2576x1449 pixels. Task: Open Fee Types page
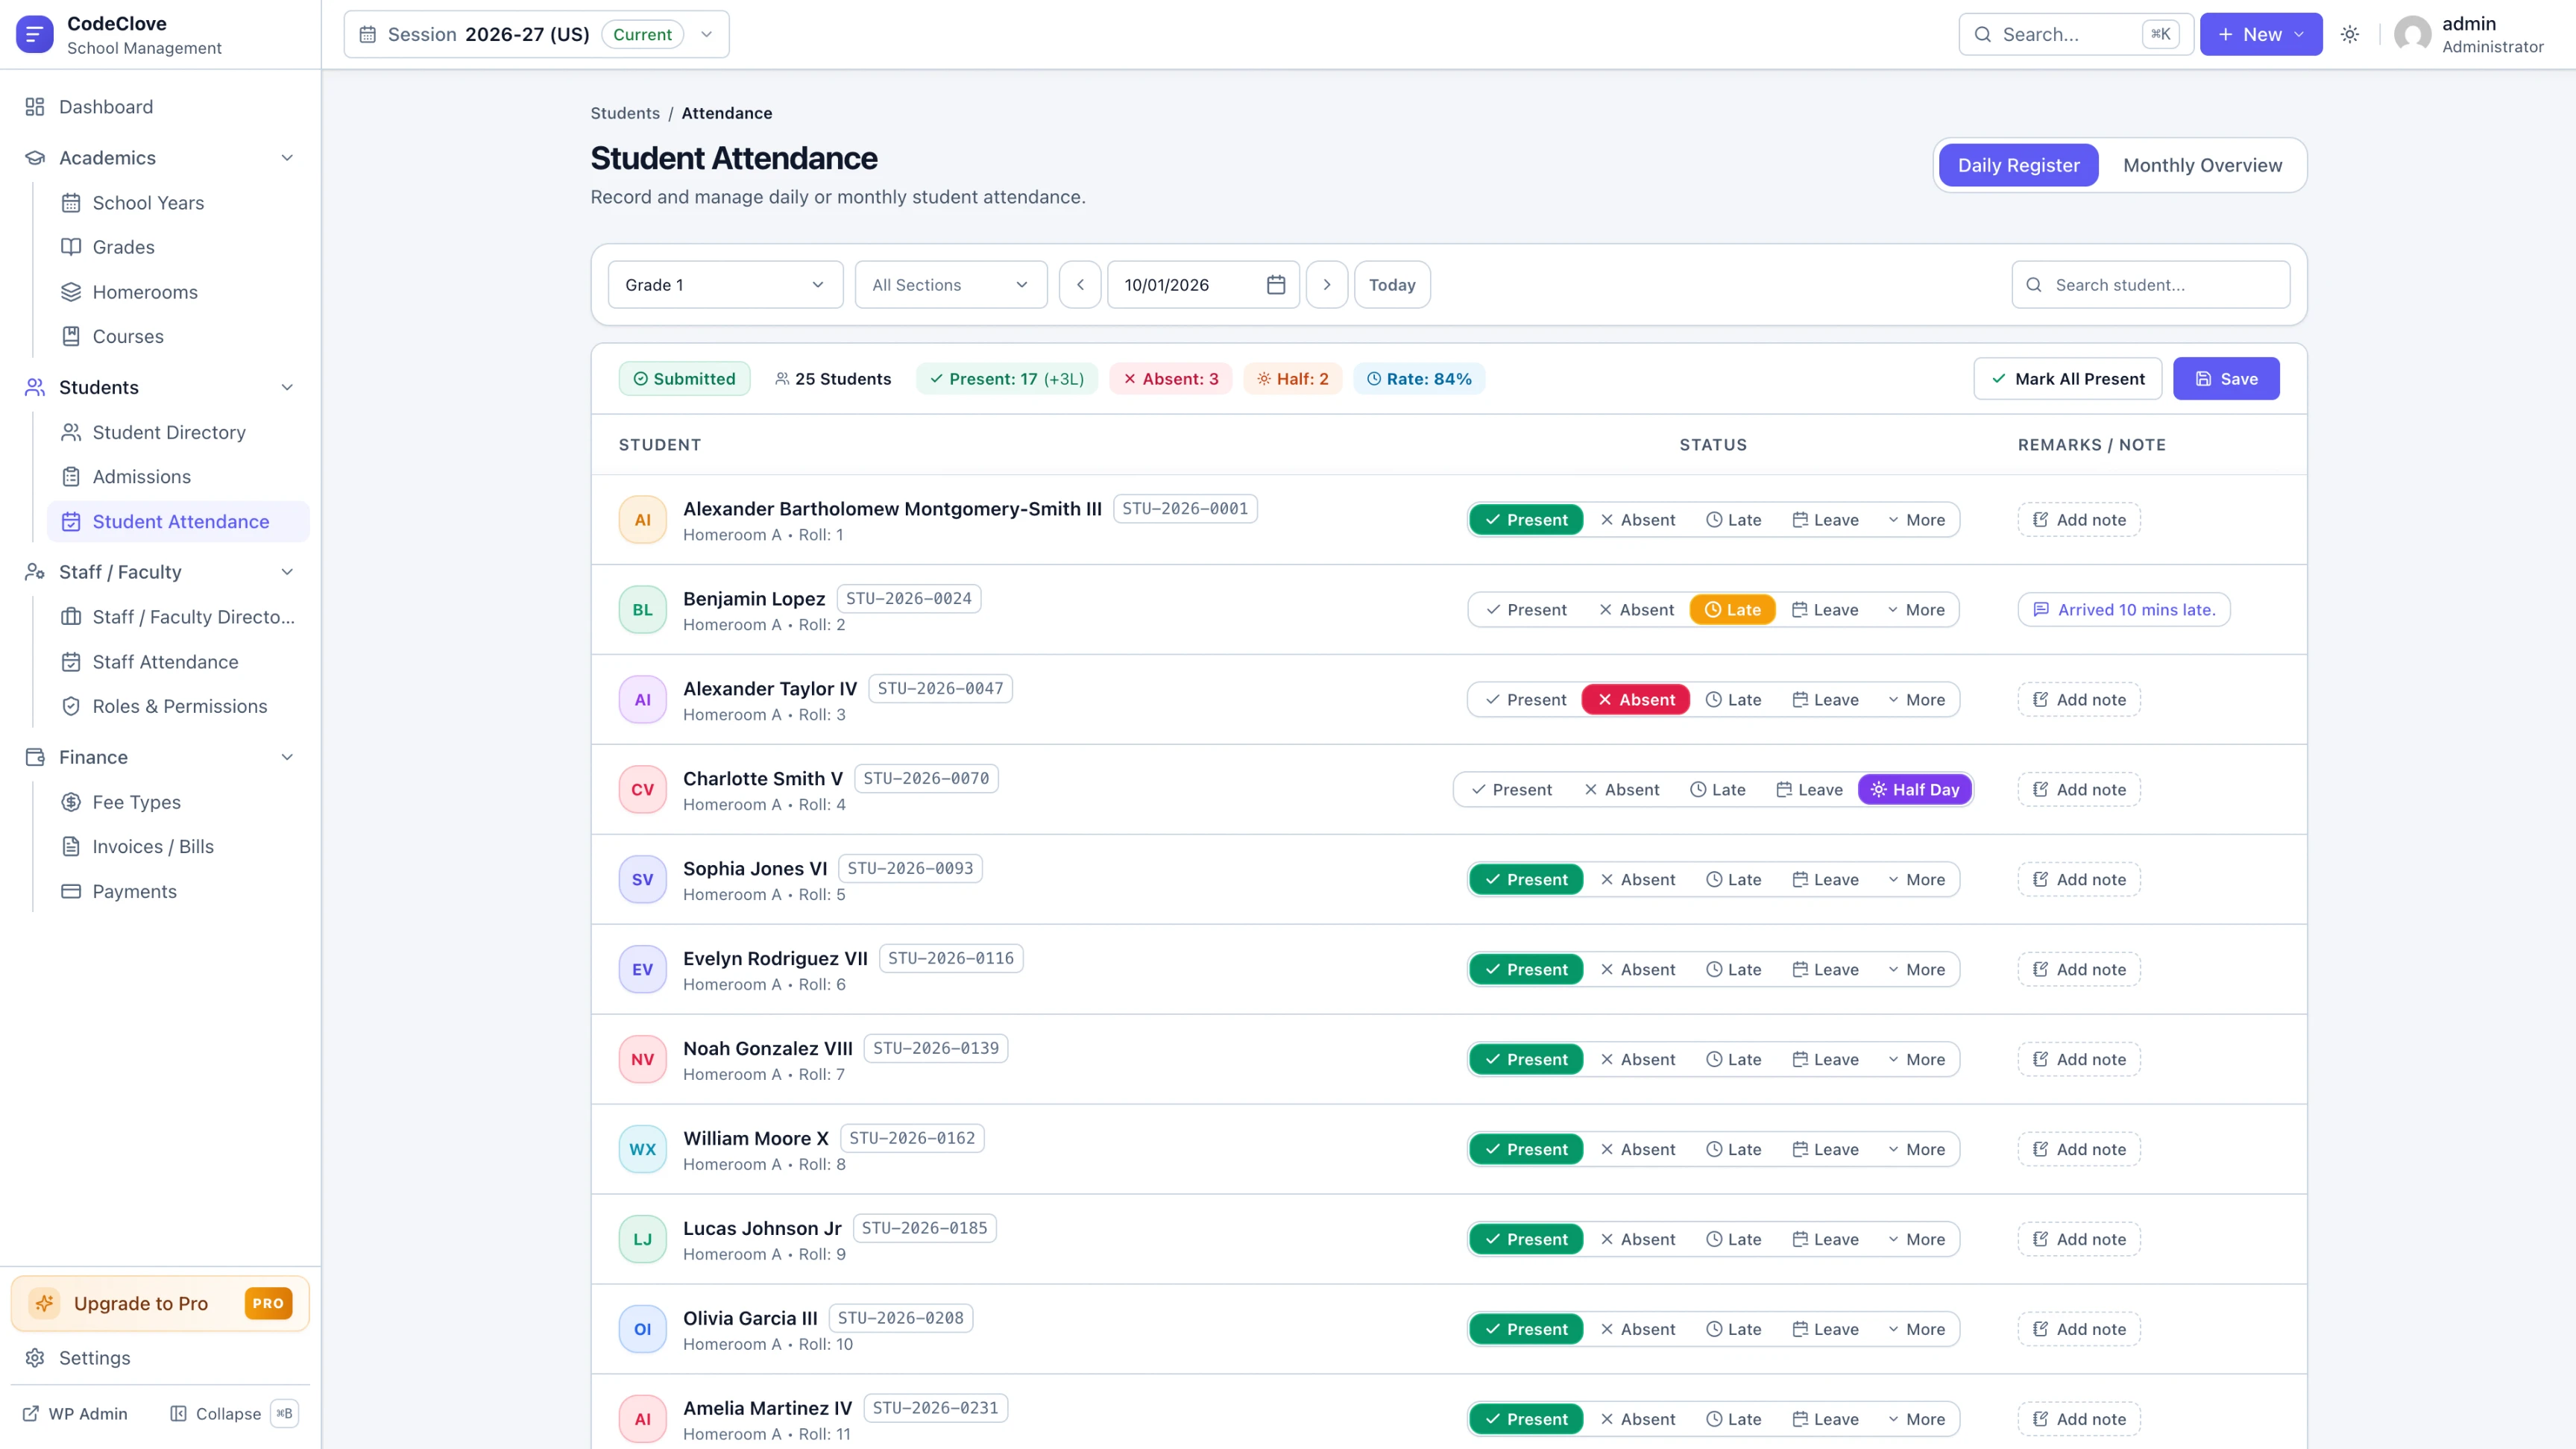pos(178,802)
